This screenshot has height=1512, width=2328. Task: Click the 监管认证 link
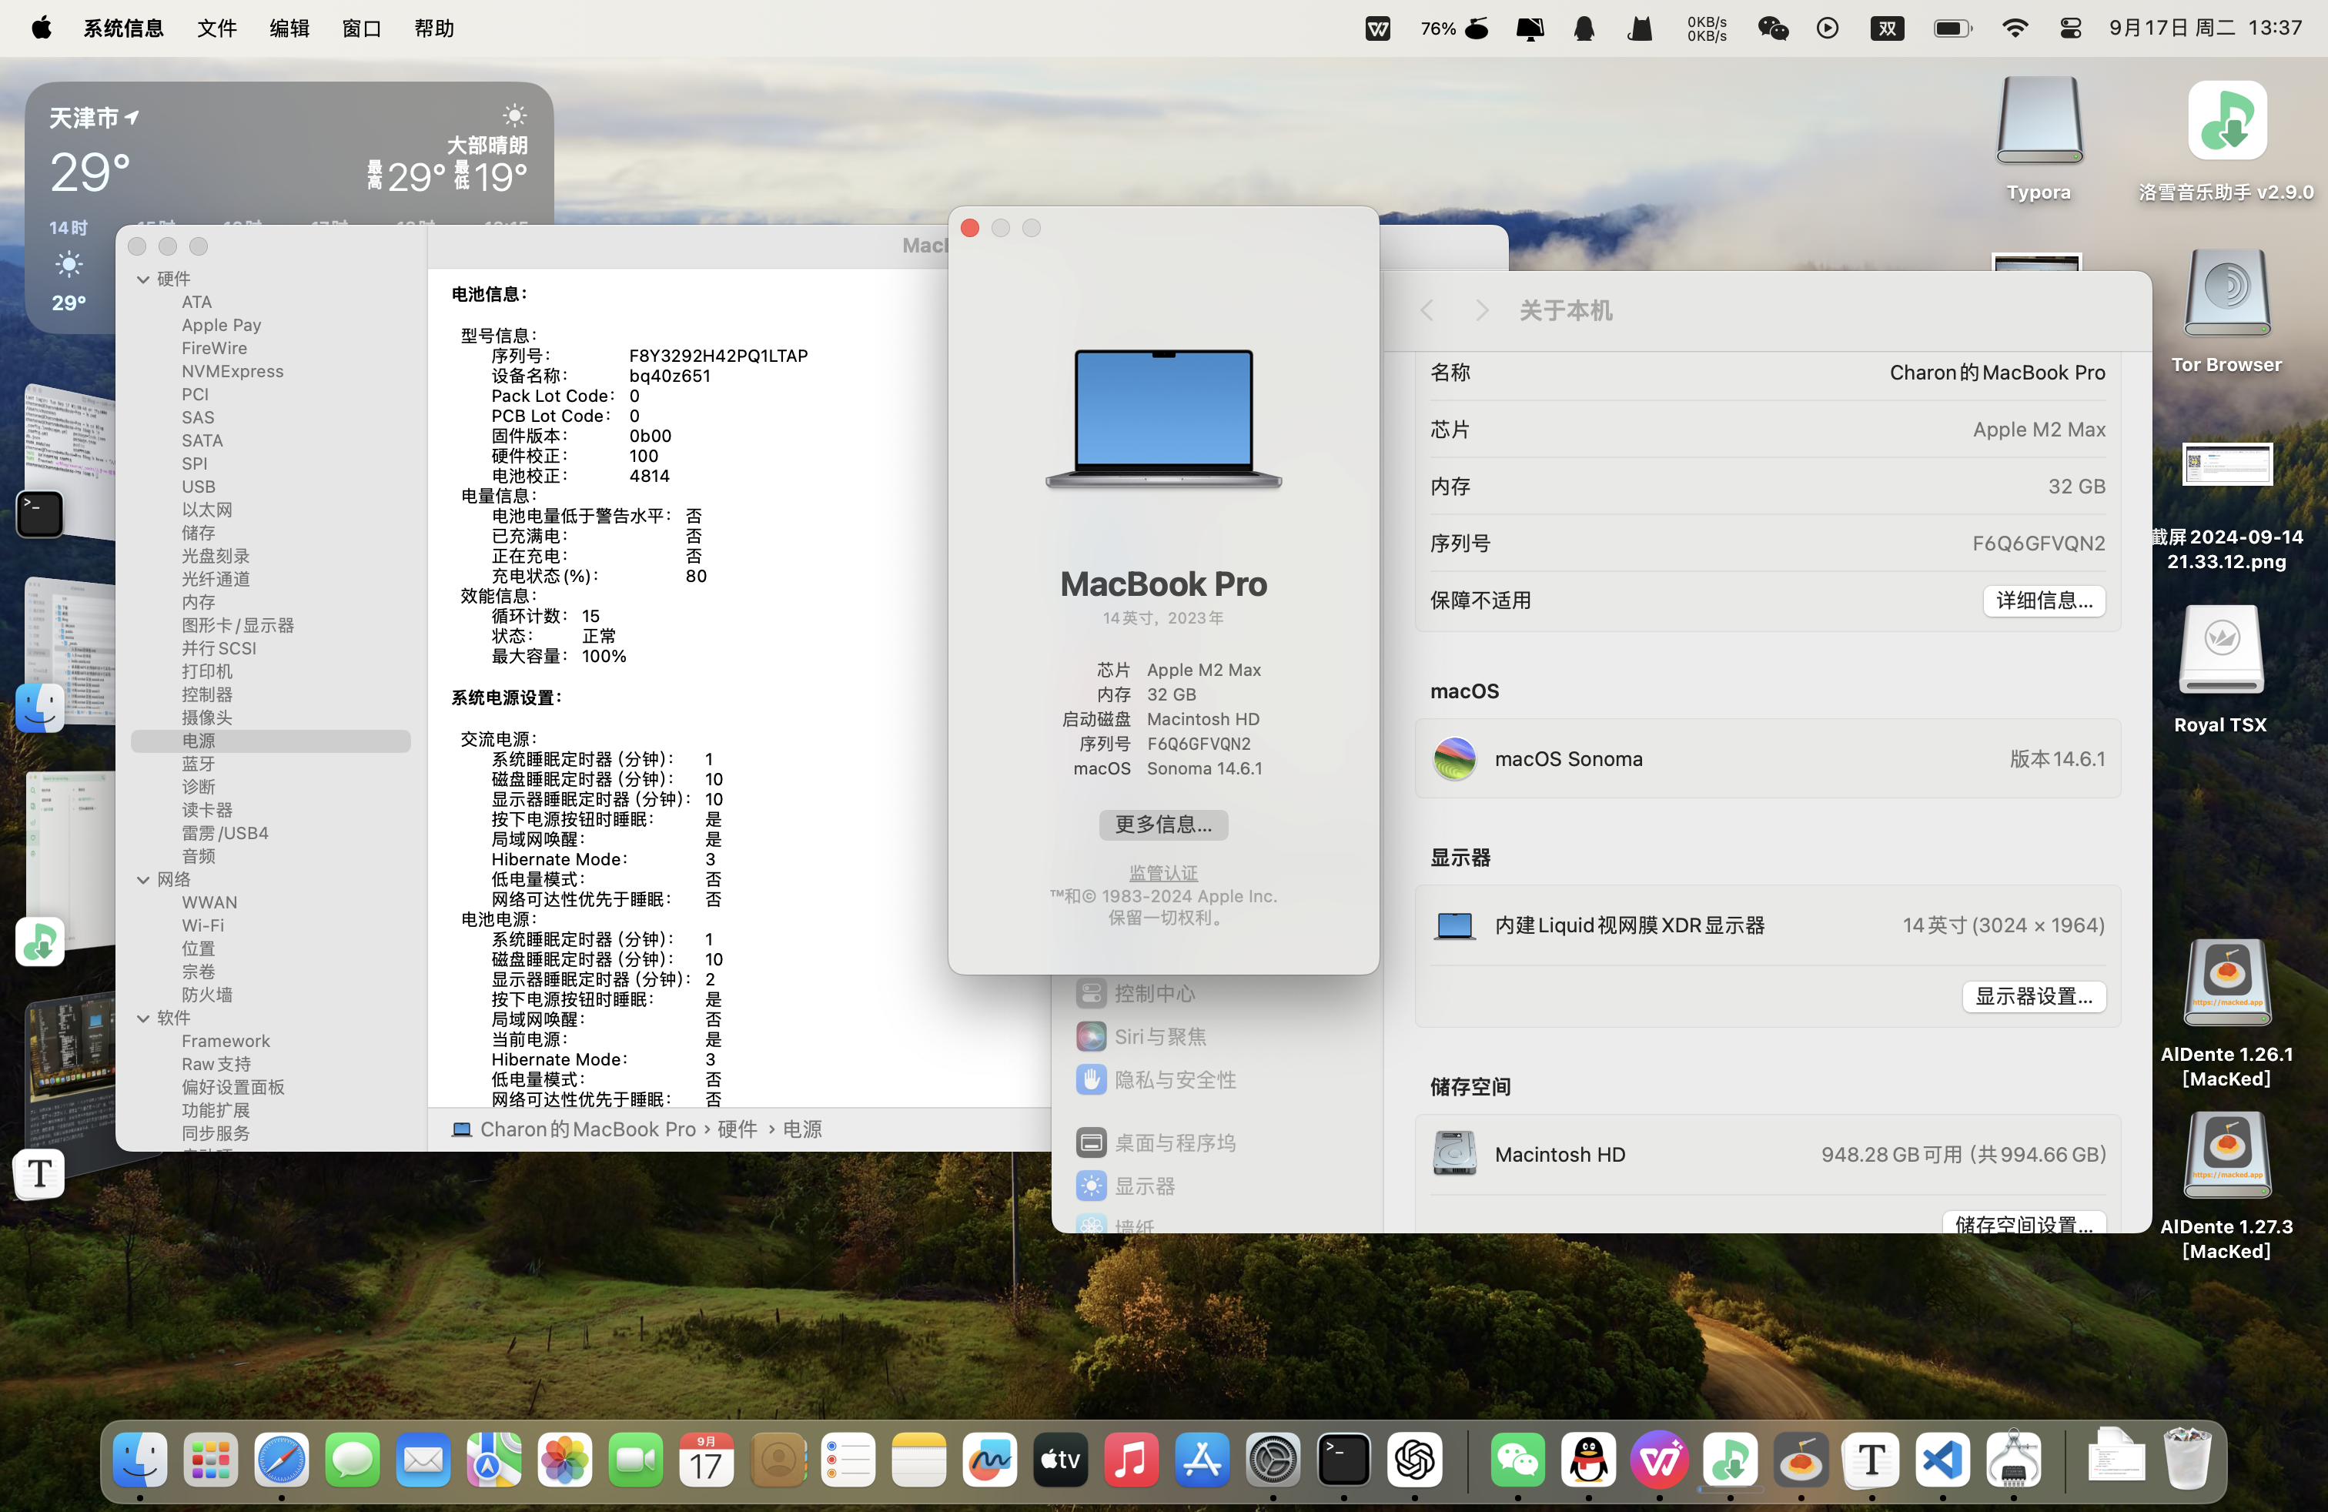point(1163,872)
